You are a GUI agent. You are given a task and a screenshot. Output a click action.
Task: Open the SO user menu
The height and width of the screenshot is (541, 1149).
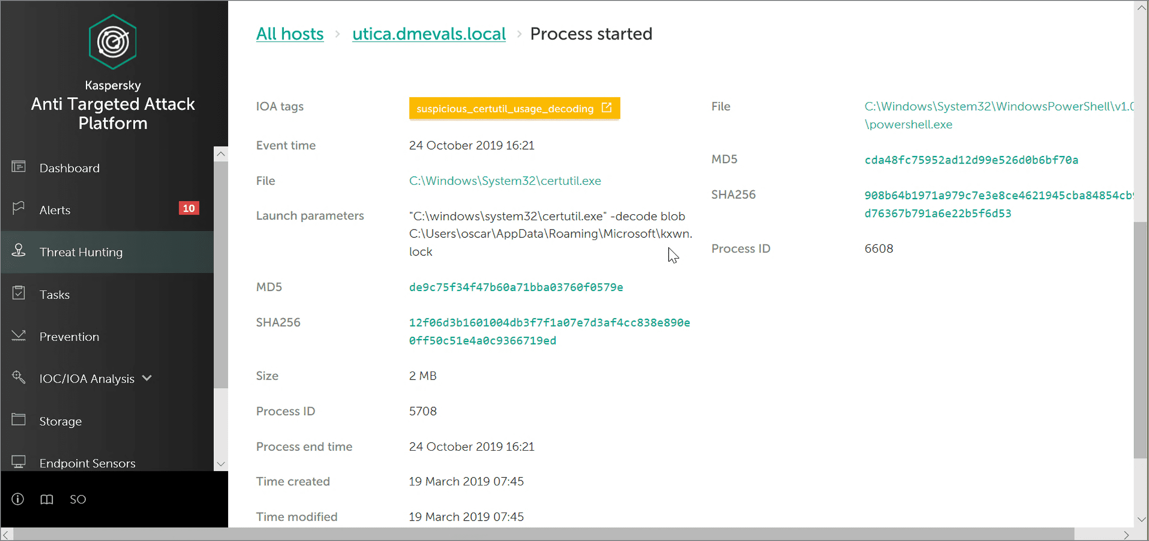click(x=78, y=499)
